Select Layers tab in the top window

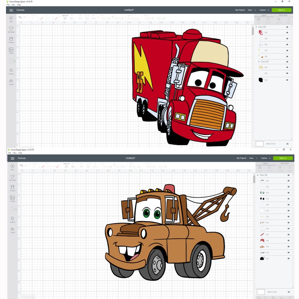pos(264,15)
